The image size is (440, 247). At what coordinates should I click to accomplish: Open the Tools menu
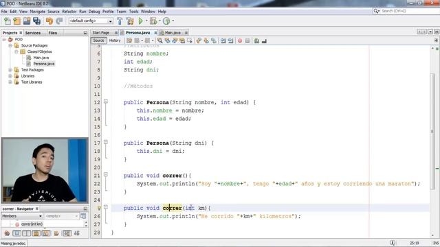(133, 12)
